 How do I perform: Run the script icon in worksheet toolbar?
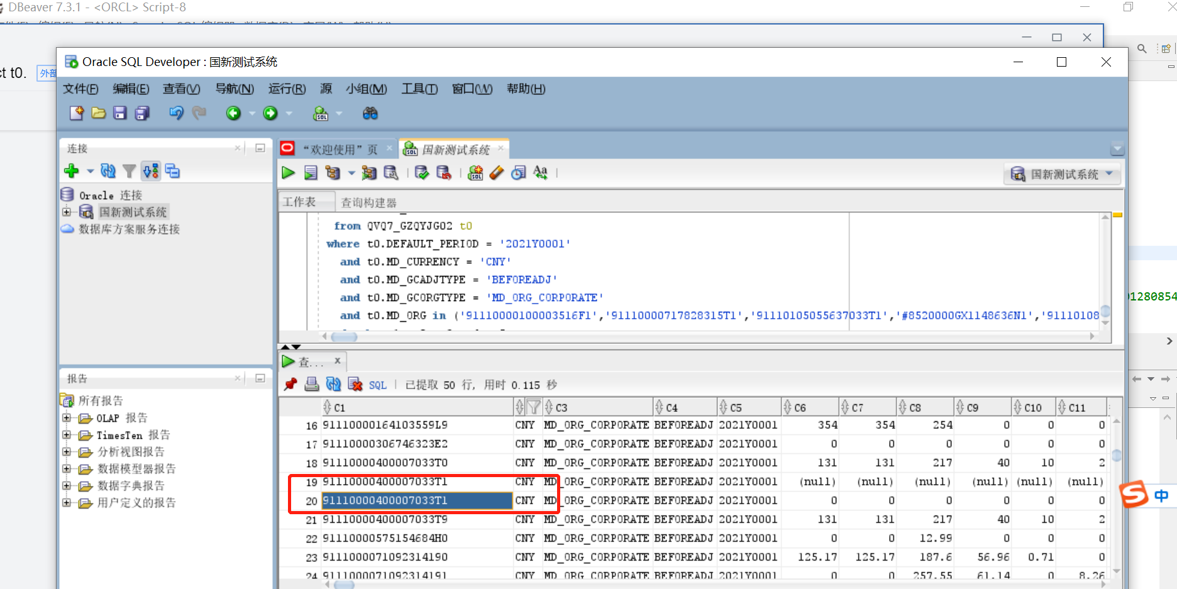[x=311, y=172]
